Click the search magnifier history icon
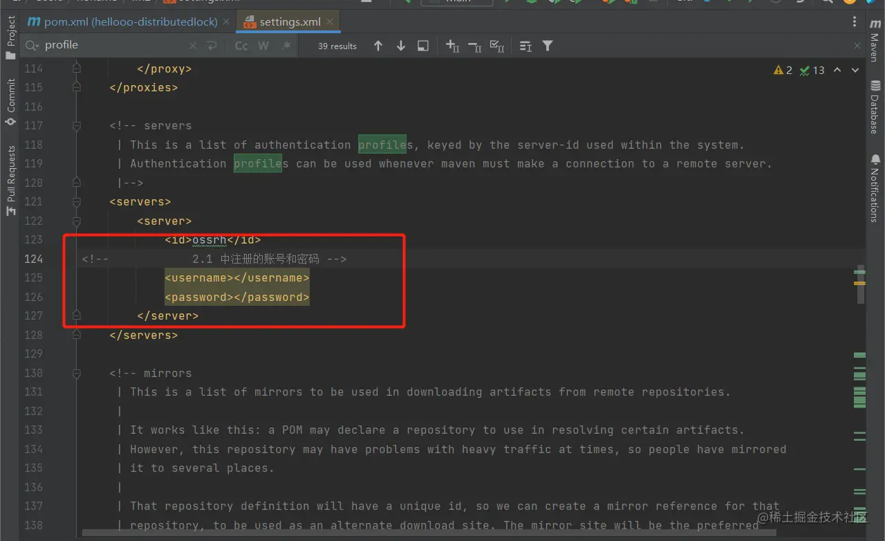Image resolution: width=885 pixels, height=541 pixels. [x=32, y=46]
